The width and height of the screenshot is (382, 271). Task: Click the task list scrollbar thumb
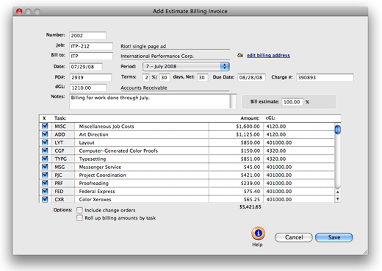pos(338,129)
